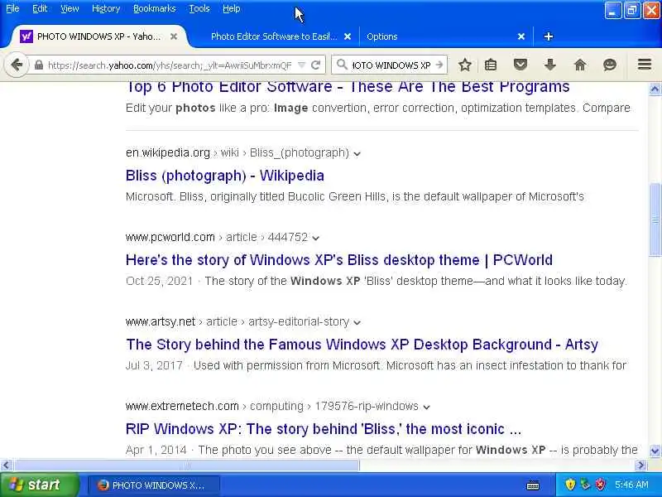Expand options chevron next to www.artsy.net
The width and height of the screenshot is (662, 497).
click(x=357, y=323)
